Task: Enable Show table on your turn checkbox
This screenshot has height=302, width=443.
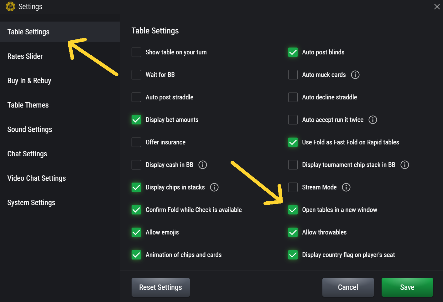Action: 136,52
